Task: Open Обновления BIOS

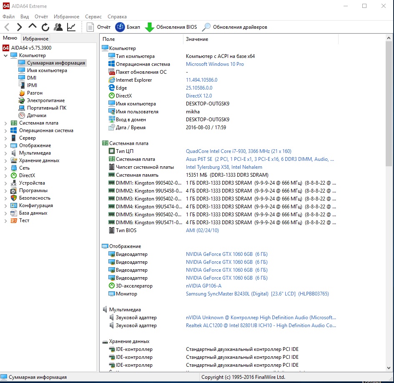Action: (x=171, y=27)
